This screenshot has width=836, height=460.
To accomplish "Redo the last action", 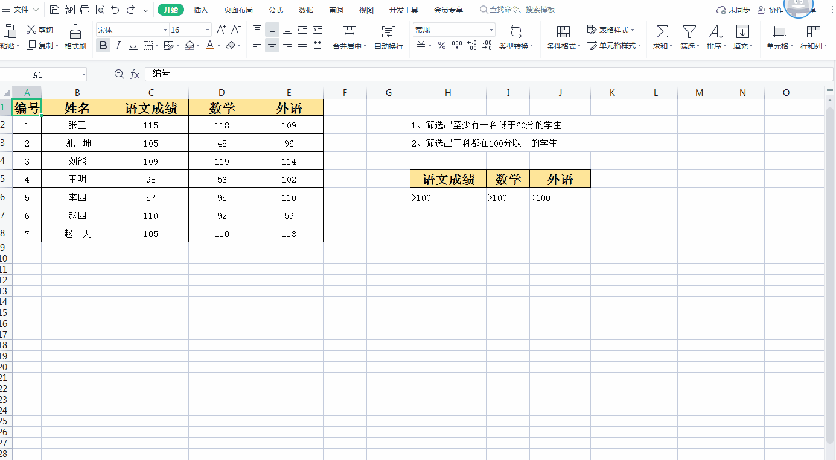I will 130,10.
